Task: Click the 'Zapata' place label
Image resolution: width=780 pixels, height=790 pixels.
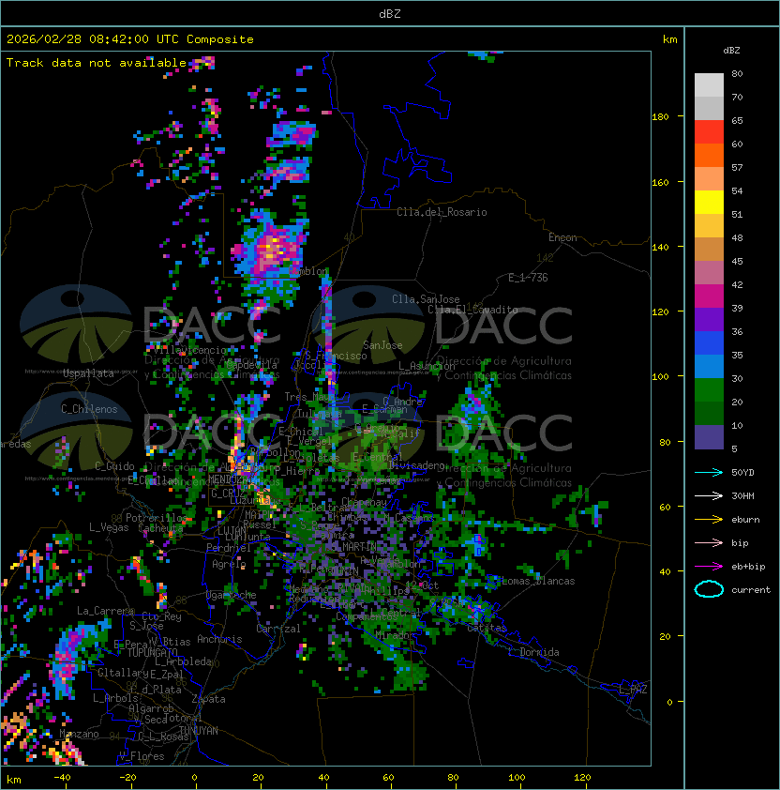Action: tap(208, 699)
